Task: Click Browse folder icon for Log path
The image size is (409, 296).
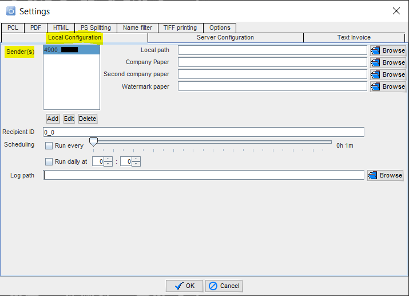Action: pos(374,175)
